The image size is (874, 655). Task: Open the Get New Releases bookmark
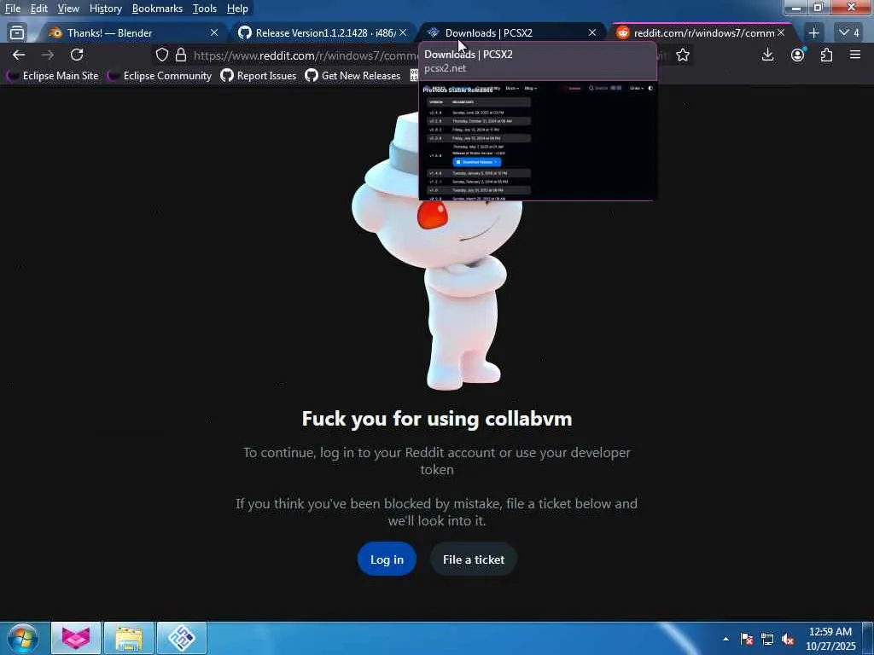tap(353, 76)
